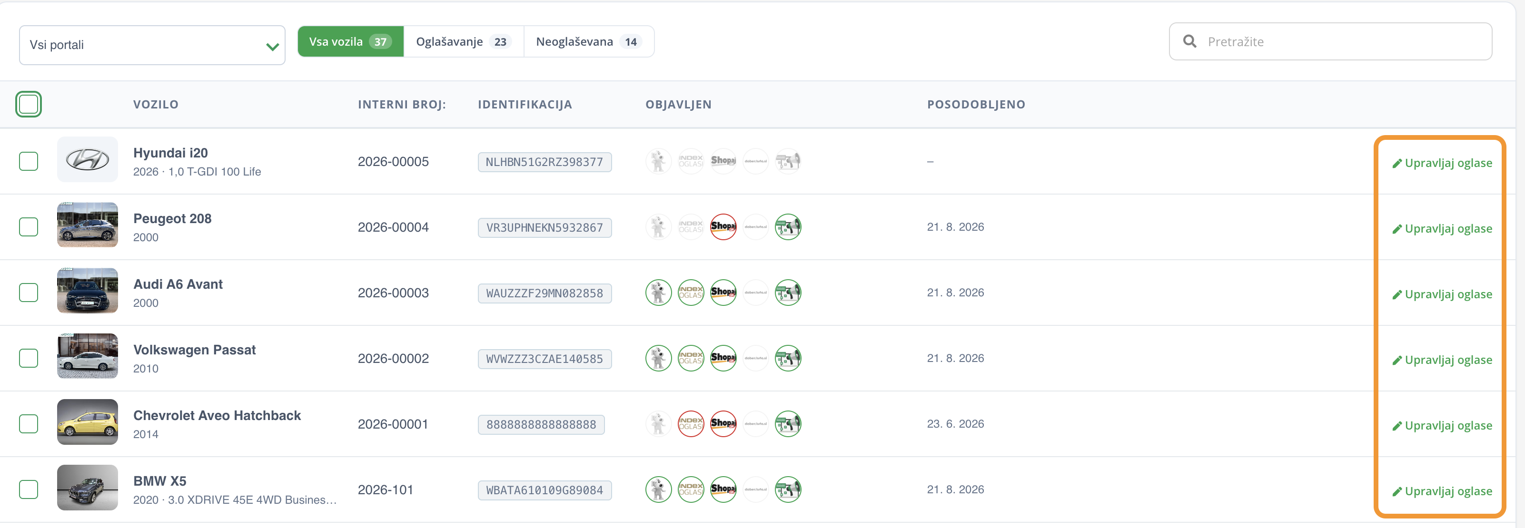Open 'Upravljaj oglase' for Peugeot 208

coord(1442,228)
